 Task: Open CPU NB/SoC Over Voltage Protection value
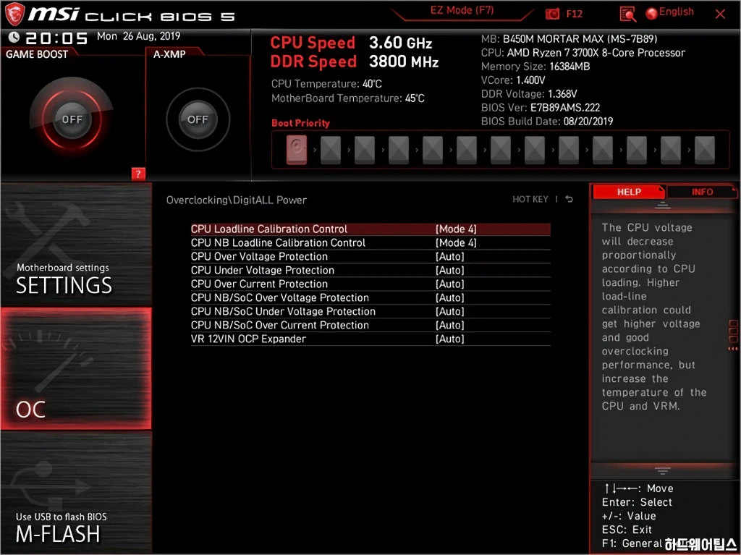(x=450, y=297)
